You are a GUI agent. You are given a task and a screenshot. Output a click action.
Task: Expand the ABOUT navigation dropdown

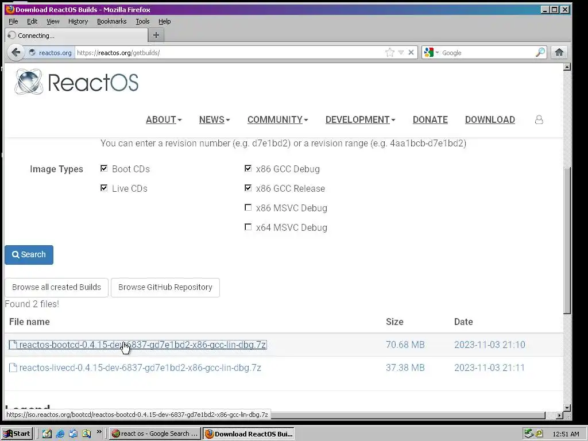164,119
